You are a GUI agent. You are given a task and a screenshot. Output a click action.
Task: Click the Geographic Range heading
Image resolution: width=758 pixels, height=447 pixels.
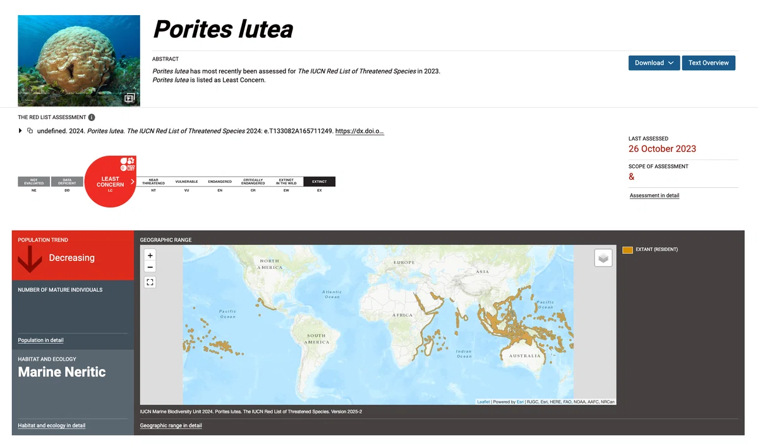tap(165, 240)
